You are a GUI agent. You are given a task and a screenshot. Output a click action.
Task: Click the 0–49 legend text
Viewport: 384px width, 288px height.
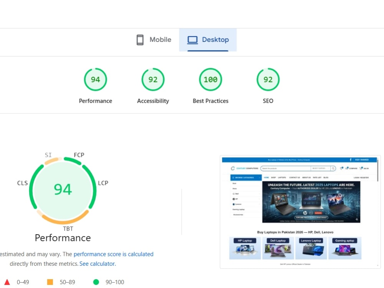pyautogui.click(x=23, y=282)
